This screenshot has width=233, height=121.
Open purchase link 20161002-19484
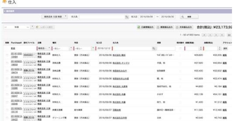[16, 55]
